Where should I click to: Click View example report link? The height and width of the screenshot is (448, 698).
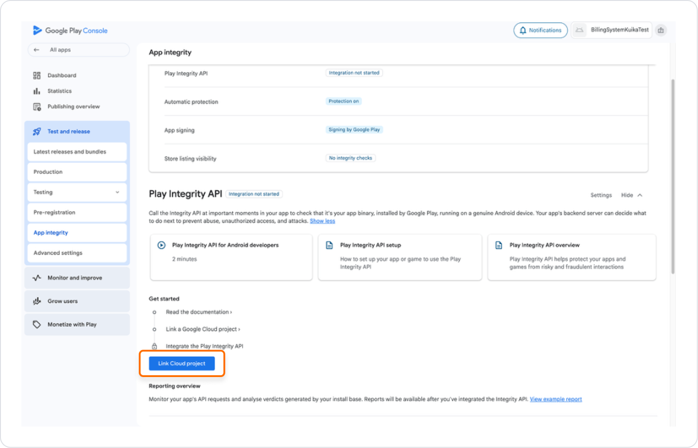(x=556, y=399)
